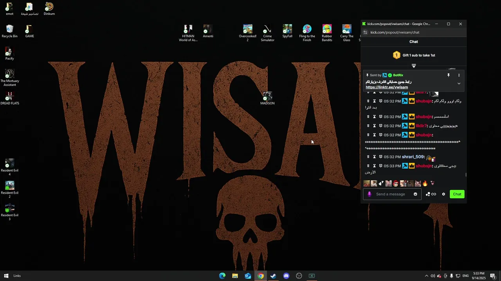The image size is (501, 281).
Task: Select DREAD FLATS desktop shortcut
Action: coord(10,98)
